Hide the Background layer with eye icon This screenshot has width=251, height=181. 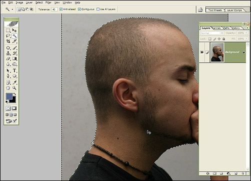tap(202, 52)
